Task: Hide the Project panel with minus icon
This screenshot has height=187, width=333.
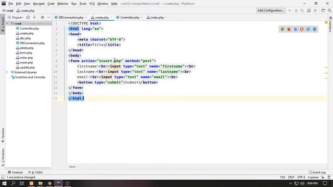Action: [48, 17]
